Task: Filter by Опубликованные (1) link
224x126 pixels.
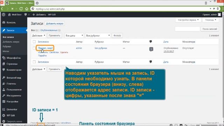Action: pos(50,30)
